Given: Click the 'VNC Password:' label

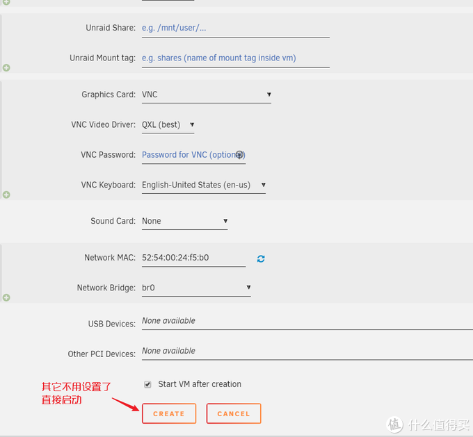Looking at the screenshot, I should pos(109,155).
